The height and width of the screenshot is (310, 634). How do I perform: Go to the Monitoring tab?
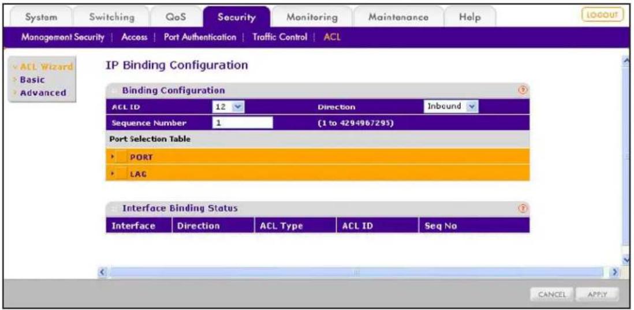[x=312, y=17]
